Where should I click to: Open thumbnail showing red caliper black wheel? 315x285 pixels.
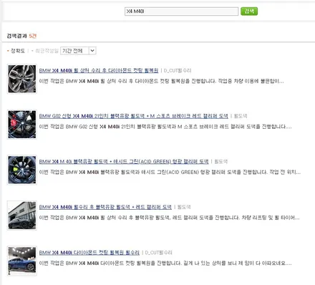[x=22, y=125]
